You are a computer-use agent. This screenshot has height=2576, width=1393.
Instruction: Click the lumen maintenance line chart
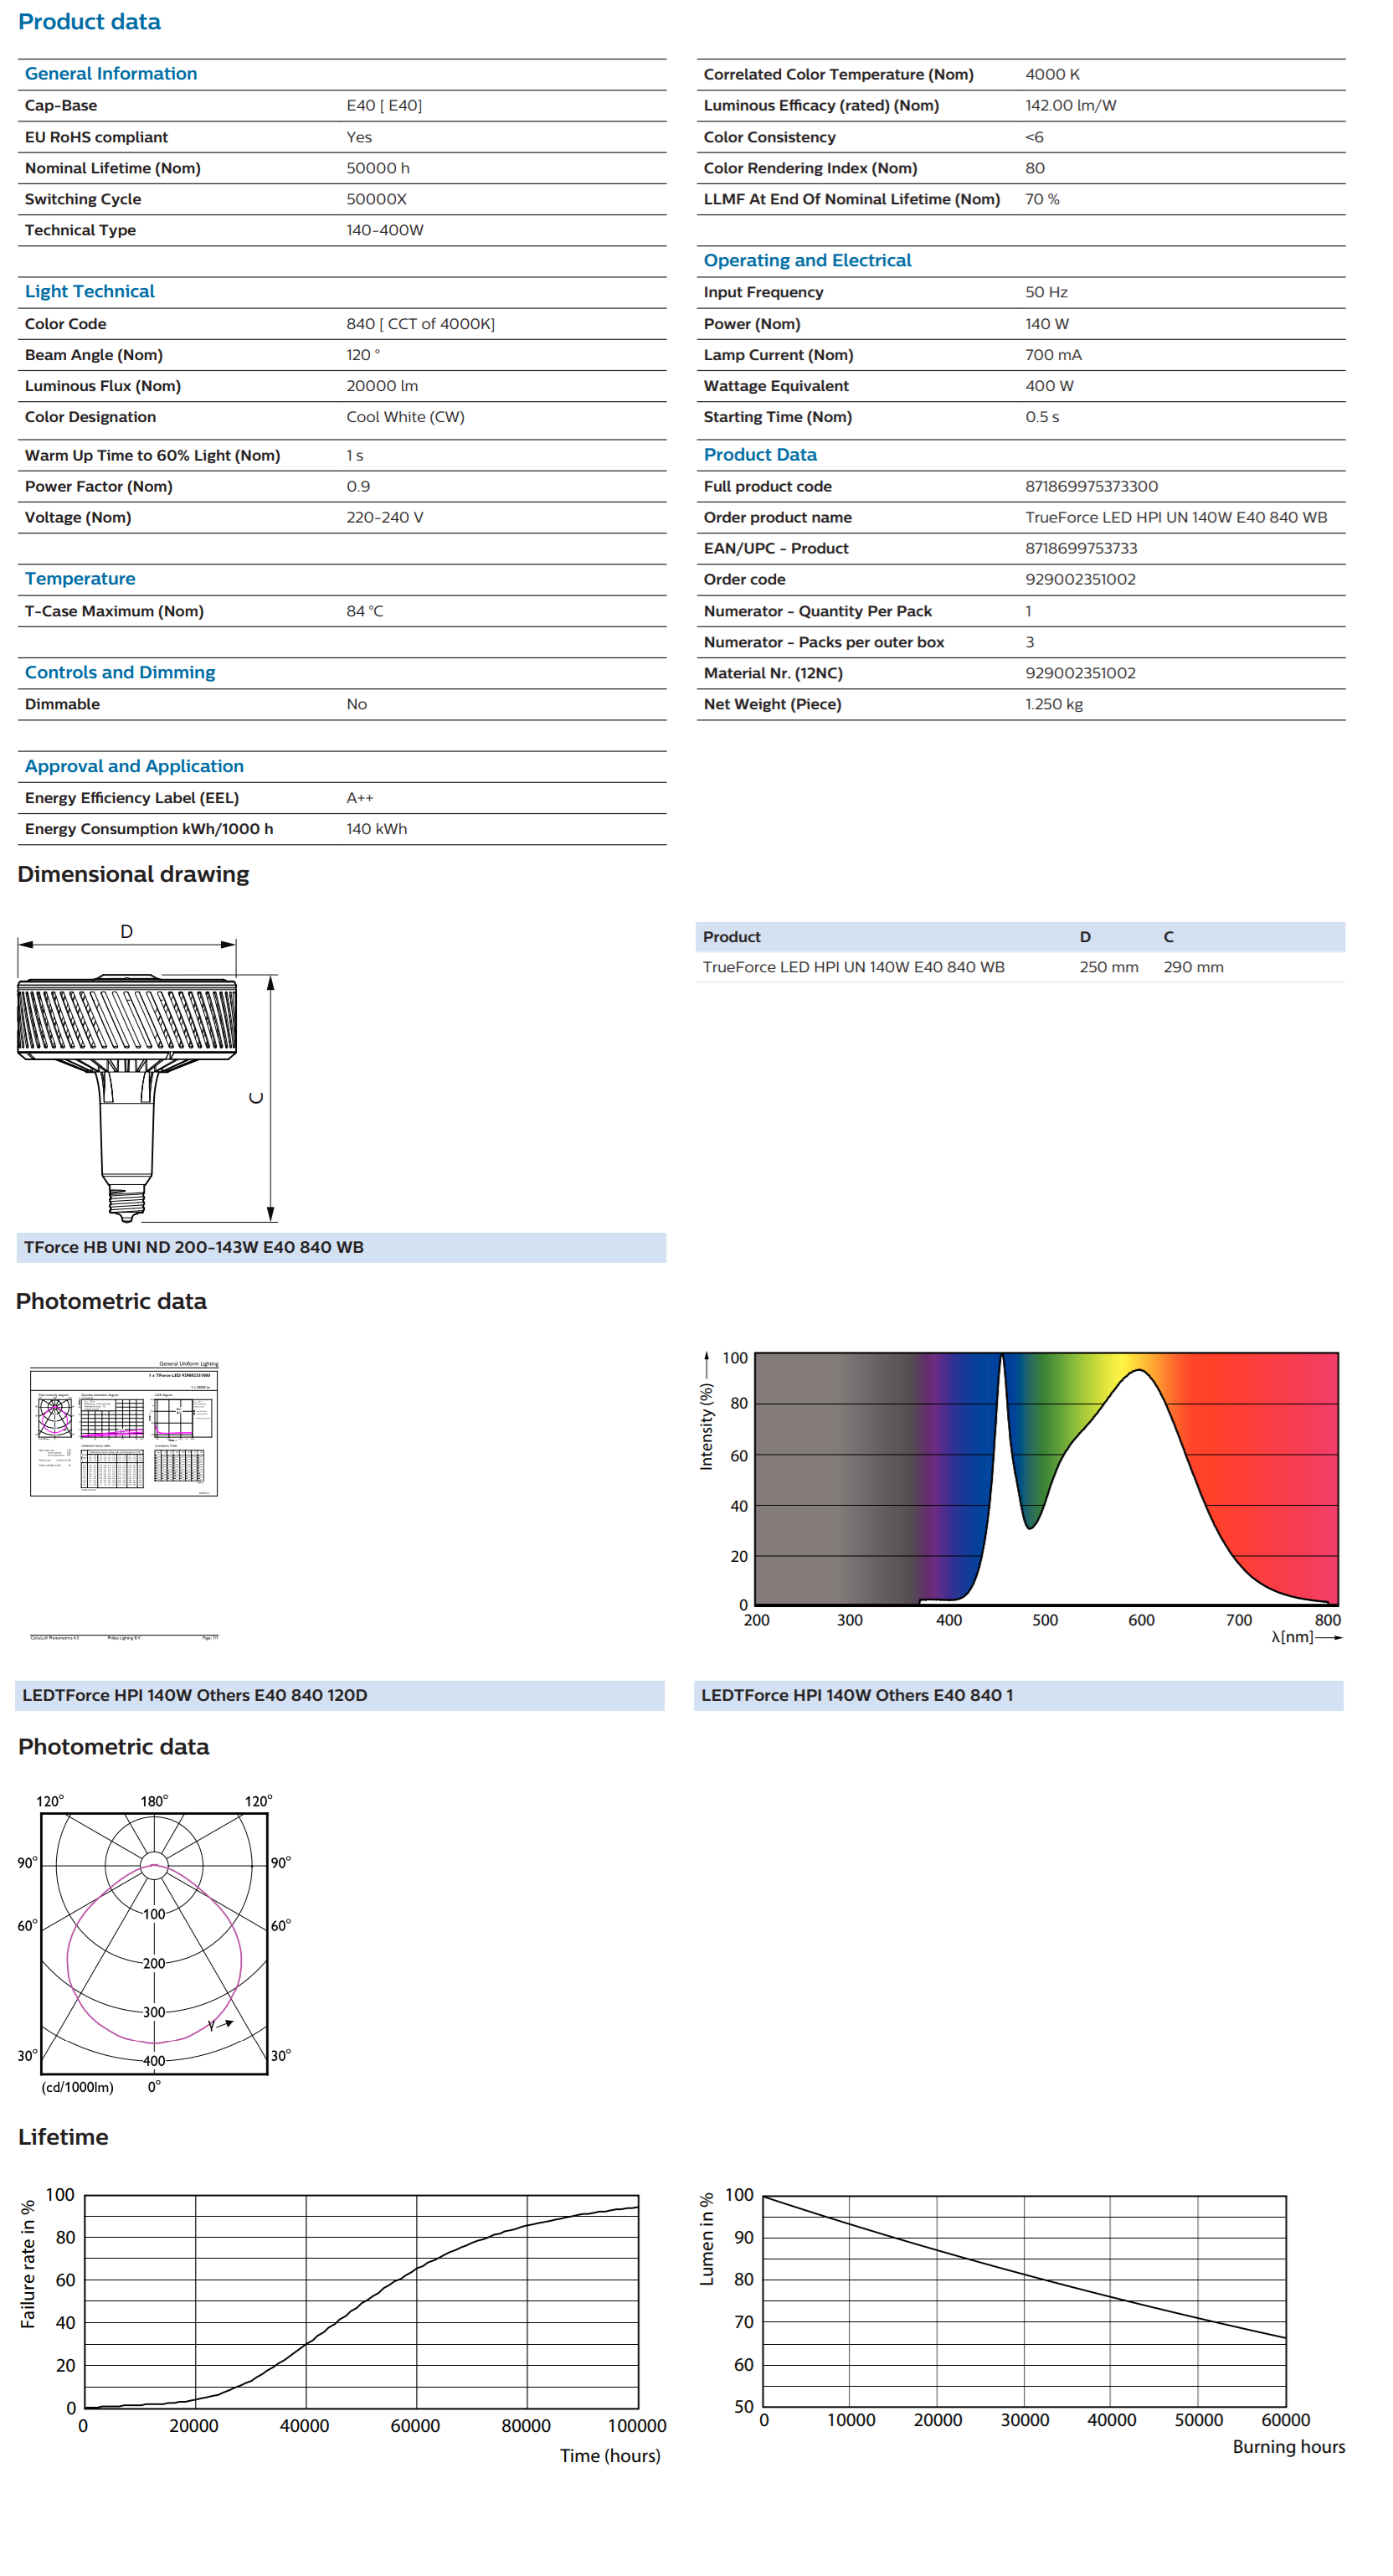(x=1025, y=2302)
